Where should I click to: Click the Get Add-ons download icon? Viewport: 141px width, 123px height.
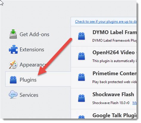(x=13, y=34)
